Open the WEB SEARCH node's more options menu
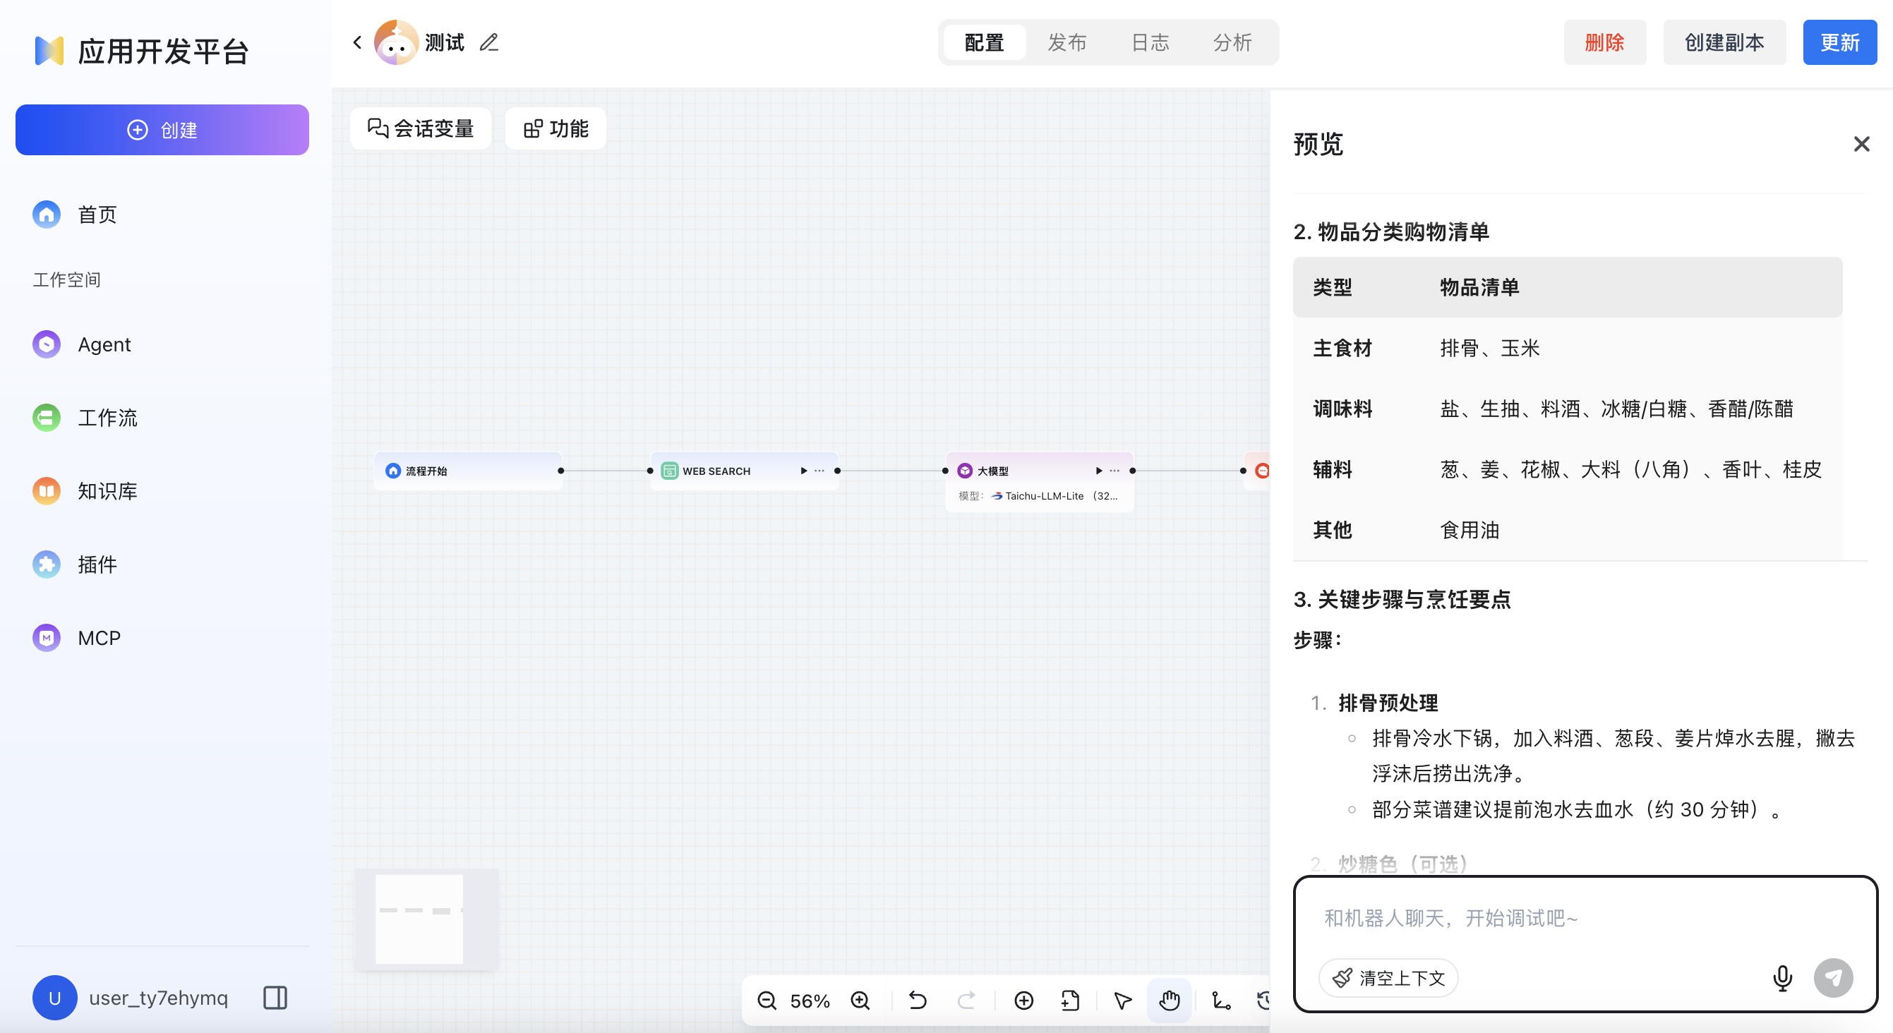 click(x=819, y=470)
